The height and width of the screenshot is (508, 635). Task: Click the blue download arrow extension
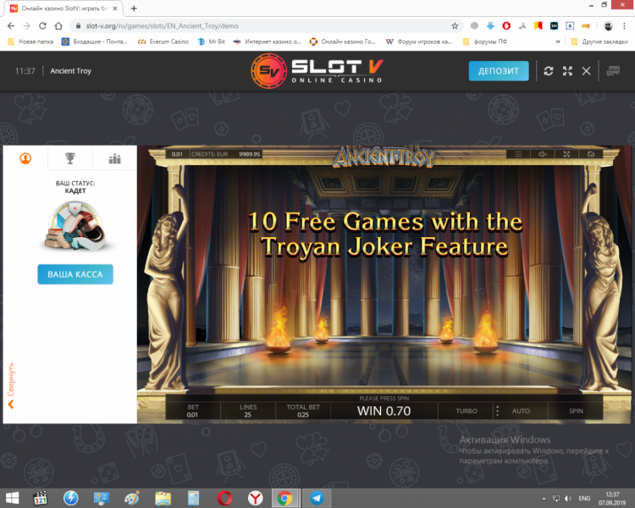[x=490, y=26]
